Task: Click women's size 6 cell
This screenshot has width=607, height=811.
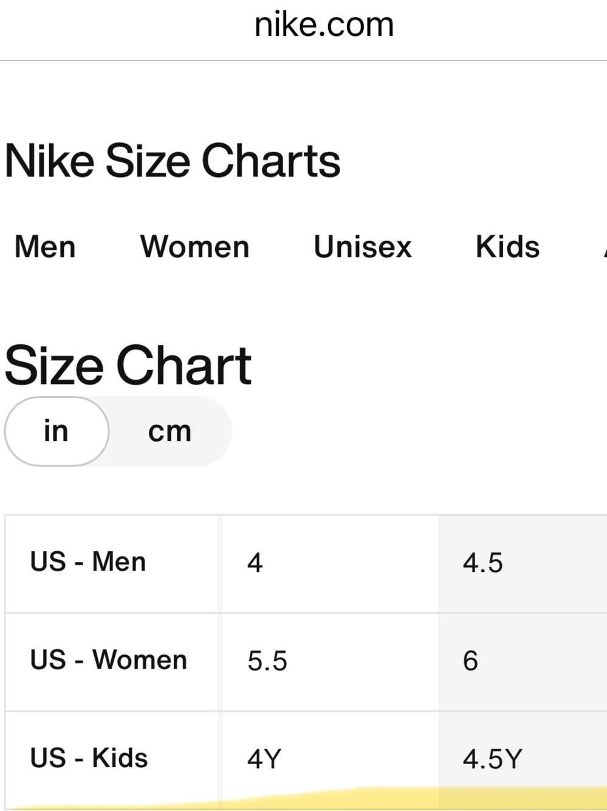Action: click(523, 661)
